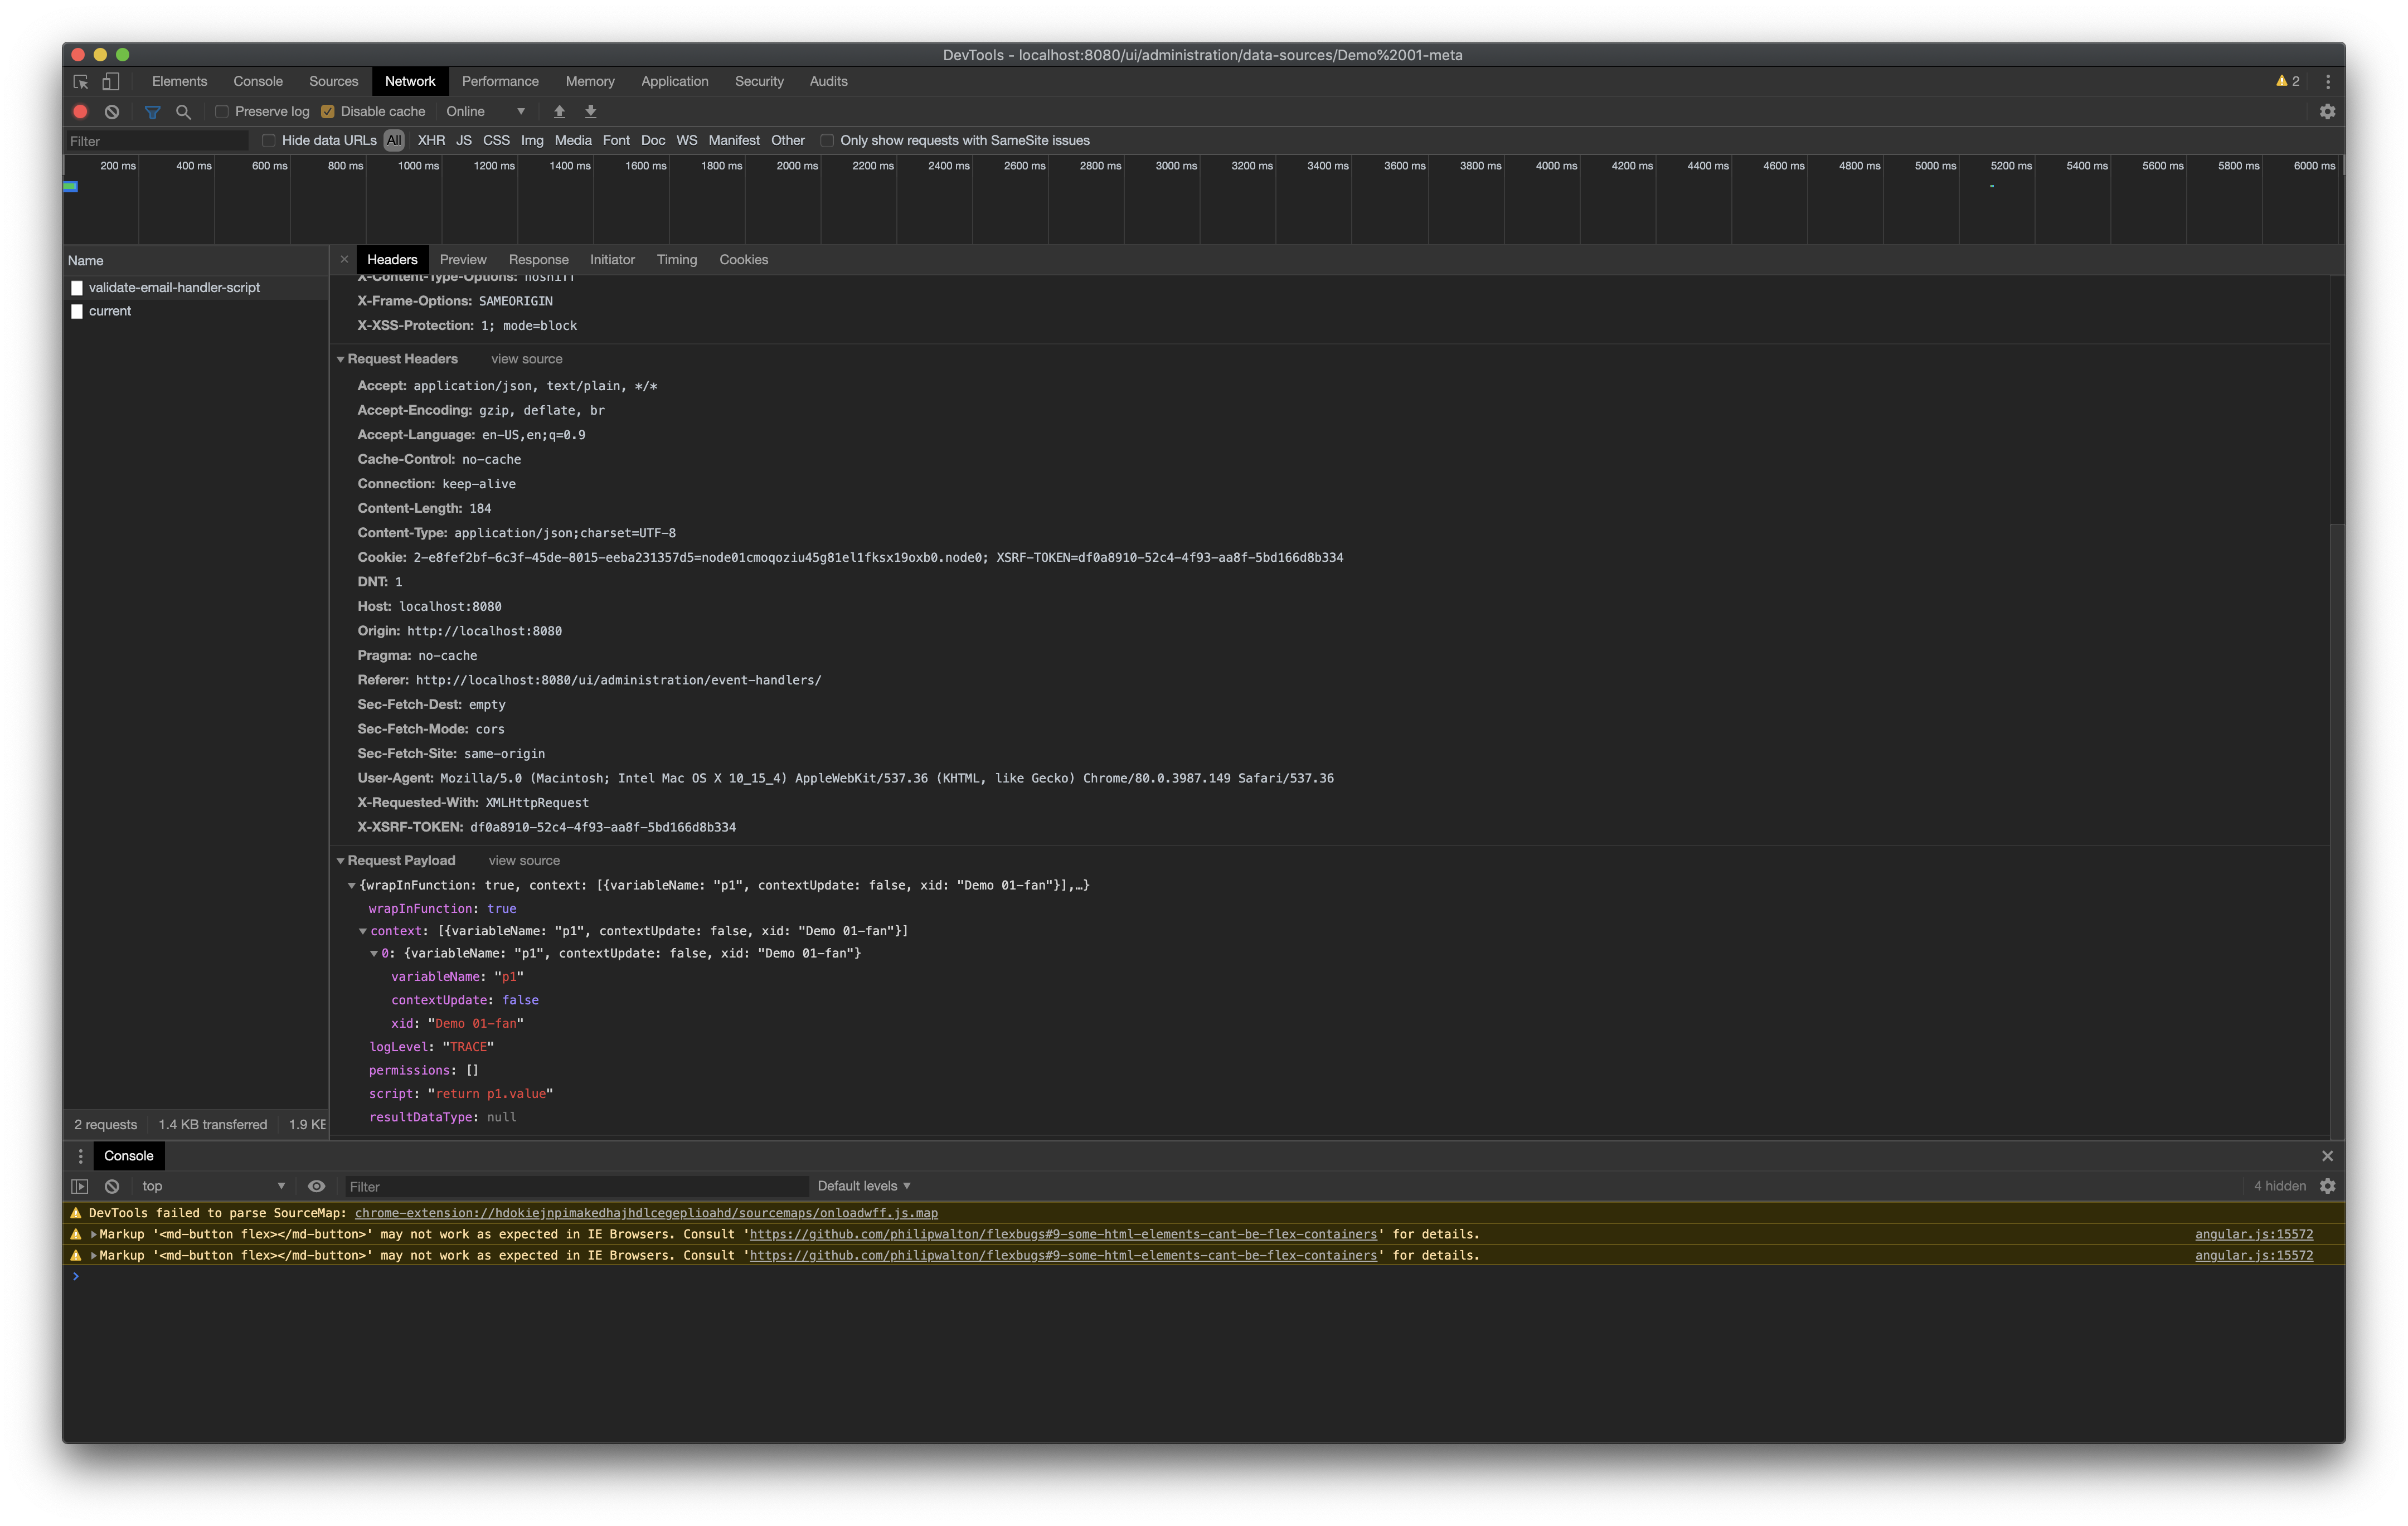Export HAR file via download icon
Screen dimensions: 2408x1526
click(591, 112)
